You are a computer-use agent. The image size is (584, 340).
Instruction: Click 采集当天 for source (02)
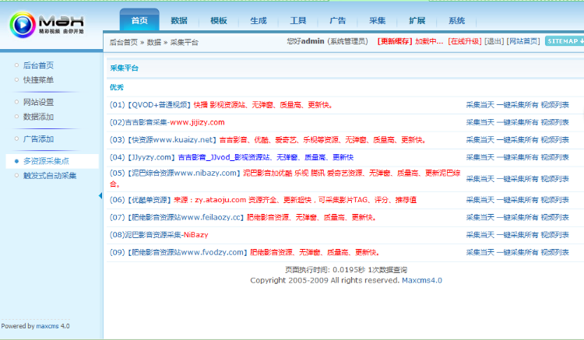pyautogui.click(x=480, y=122)
